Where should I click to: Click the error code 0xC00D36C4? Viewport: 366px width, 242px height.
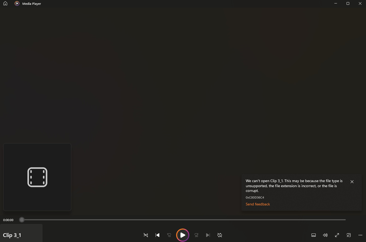click(255, 197)
